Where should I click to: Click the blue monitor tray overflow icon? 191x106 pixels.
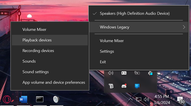(x=137, y=86)
